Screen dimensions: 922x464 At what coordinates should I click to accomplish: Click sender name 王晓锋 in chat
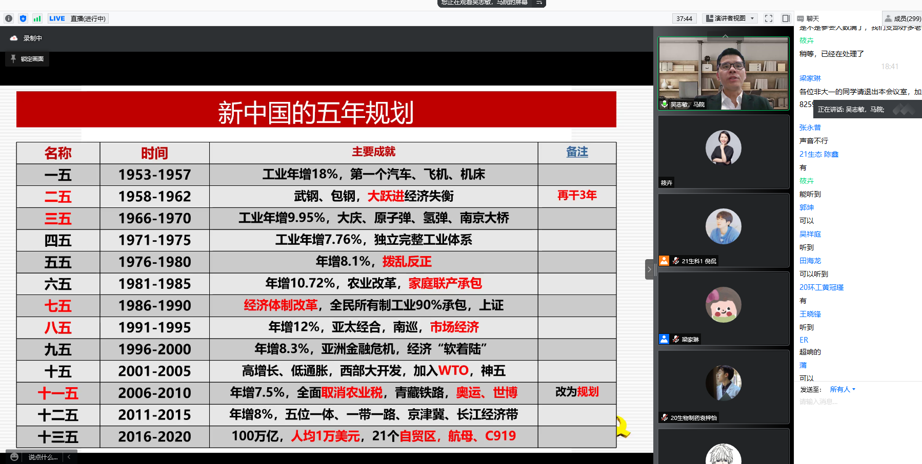pos(810,314)
